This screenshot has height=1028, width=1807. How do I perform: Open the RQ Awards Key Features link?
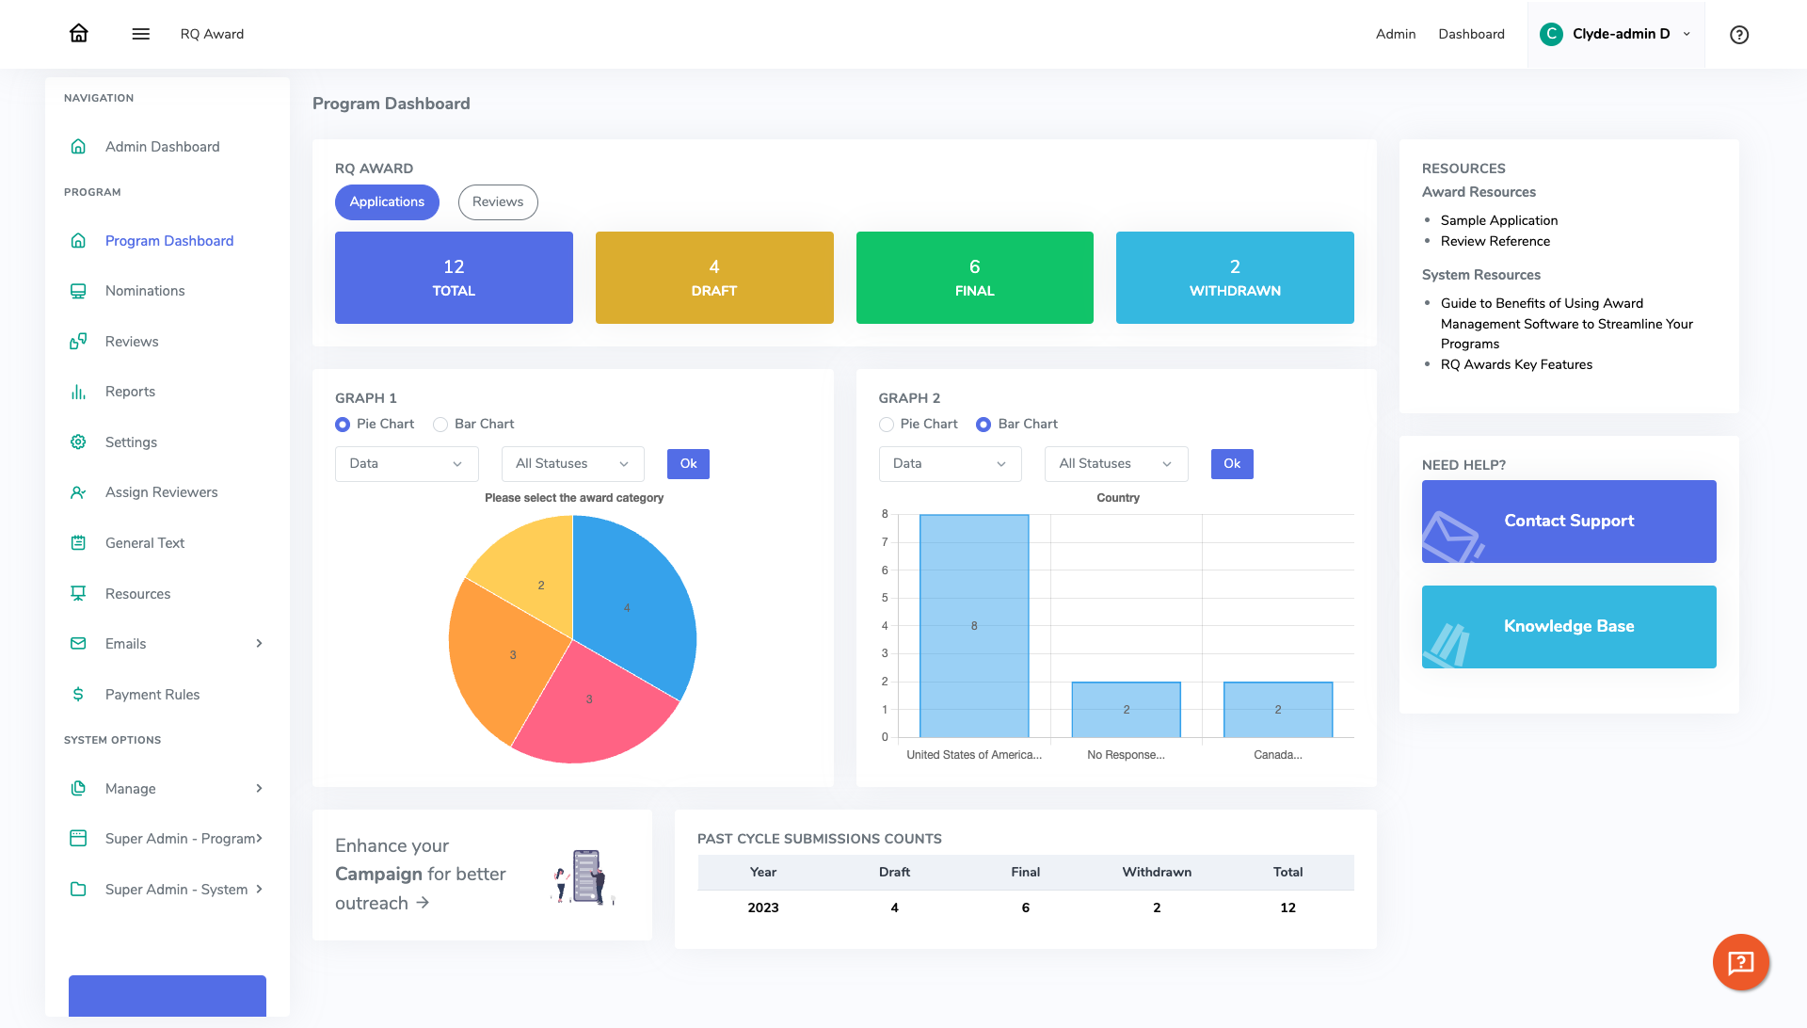(x=1516, y=364)
